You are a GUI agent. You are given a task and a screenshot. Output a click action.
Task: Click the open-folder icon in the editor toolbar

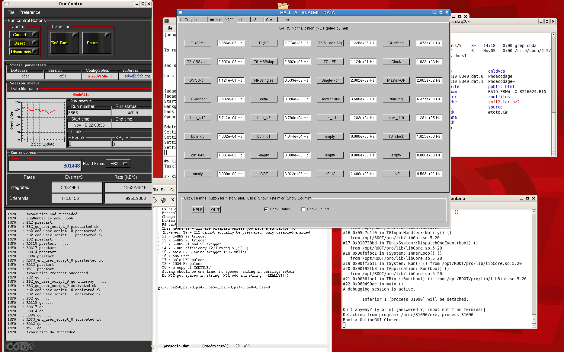(x=163, y=200)
